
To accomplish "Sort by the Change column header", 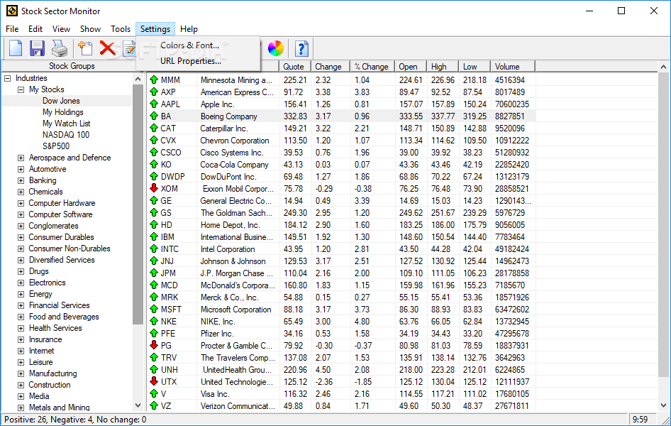I will click(330, 66).
